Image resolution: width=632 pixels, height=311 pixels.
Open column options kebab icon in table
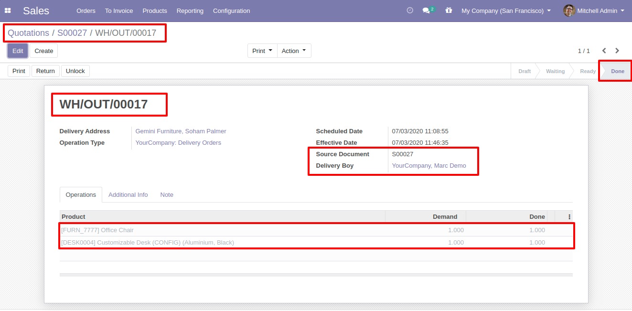click(569, 217)
